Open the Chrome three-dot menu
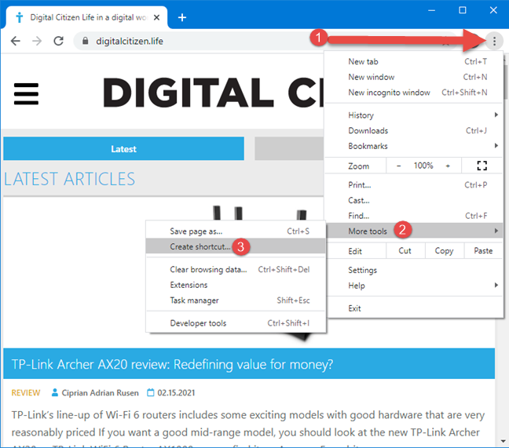This screenshot has height=448, width=509. (x=494, y=41)
